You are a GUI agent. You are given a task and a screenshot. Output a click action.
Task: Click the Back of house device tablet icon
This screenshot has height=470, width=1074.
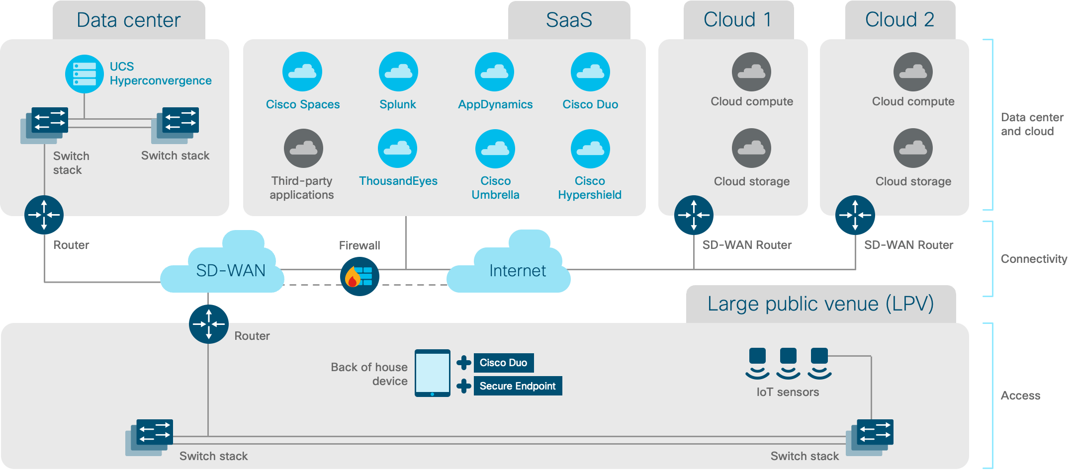pos(433,373)
